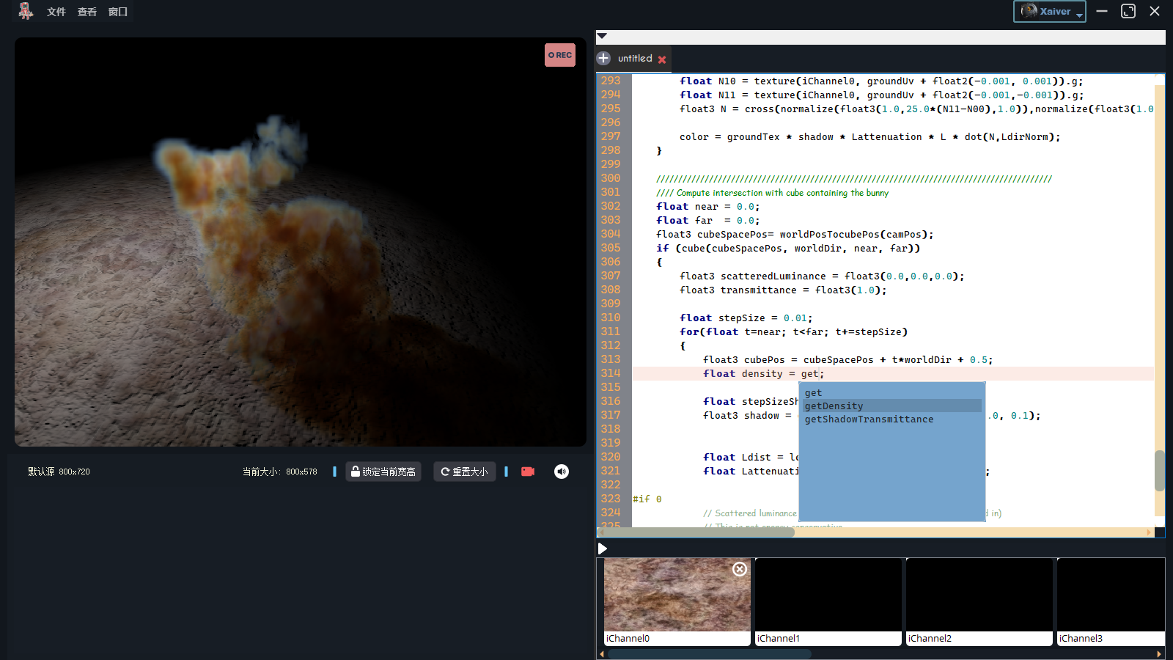The width and height of the screenshot is (1173, 660).
Task: Click the red video capture camera icon
Action: coord(527,472)
